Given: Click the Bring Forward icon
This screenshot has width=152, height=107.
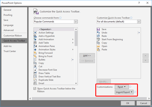Looking at the screenshot, I should coord(35,53).
